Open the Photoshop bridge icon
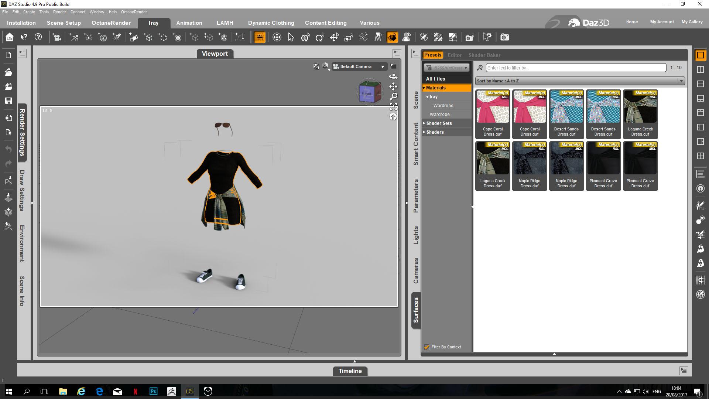 point(8,181)
